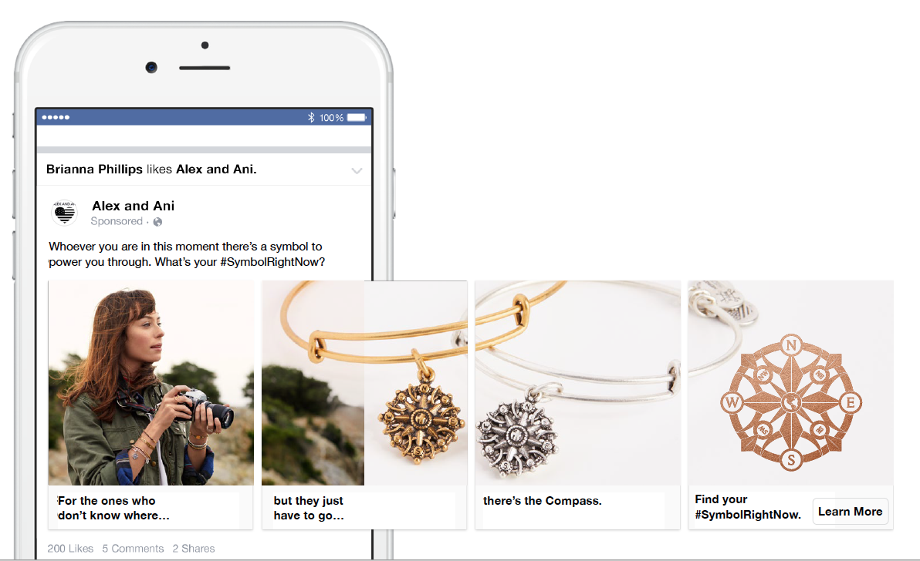The width and height of the screenshot is (920, 561).
Task: Click the Sponsored label
Action: click(117, 221)
